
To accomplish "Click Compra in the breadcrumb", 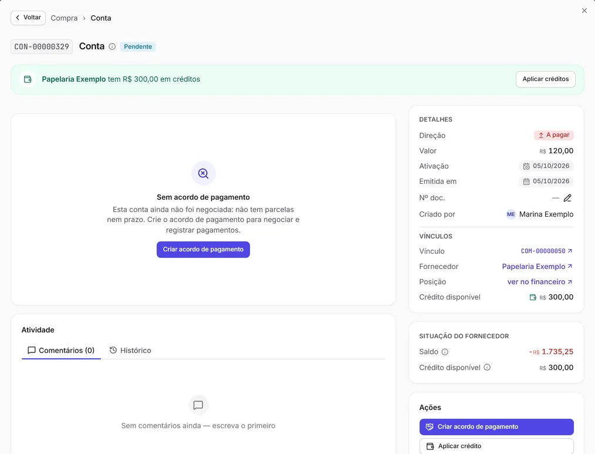I will (64, 18).
